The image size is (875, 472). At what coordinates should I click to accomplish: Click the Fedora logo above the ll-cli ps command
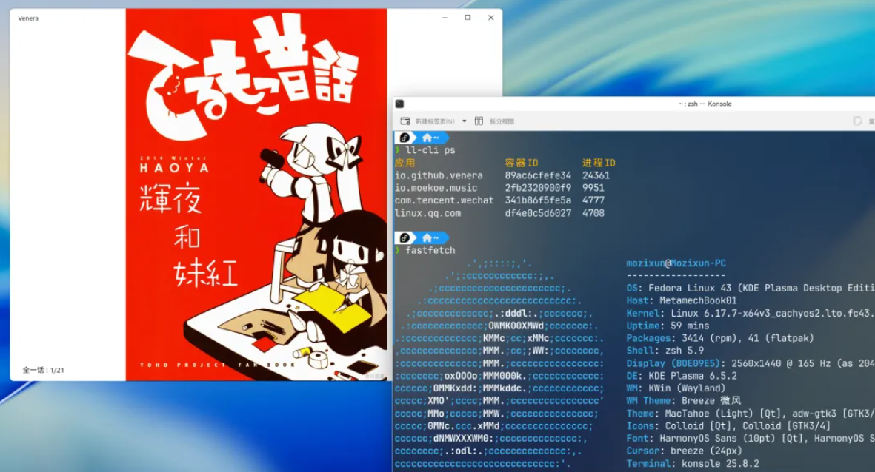point(405,138)
